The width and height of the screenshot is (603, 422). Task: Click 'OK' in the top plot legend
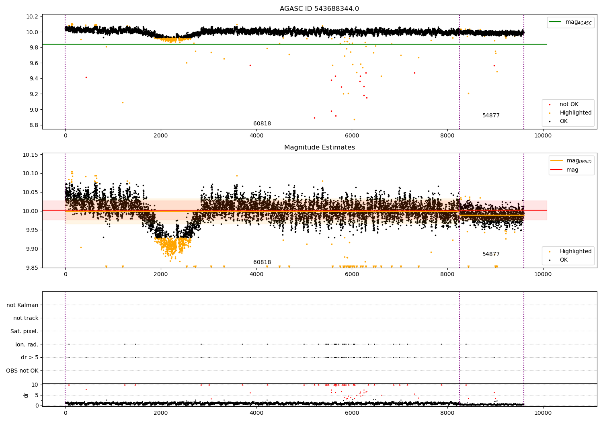564,121
